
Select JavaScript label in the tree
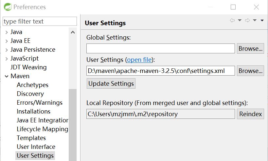click(x=25, y=59)
